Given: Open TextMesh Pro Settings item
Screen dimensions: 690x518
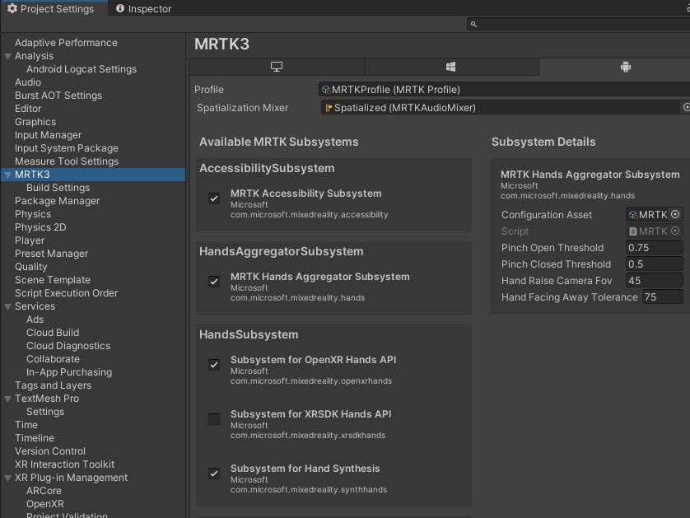Looking at the screenshot, I should pyautogui.click(x=45, y=413).
